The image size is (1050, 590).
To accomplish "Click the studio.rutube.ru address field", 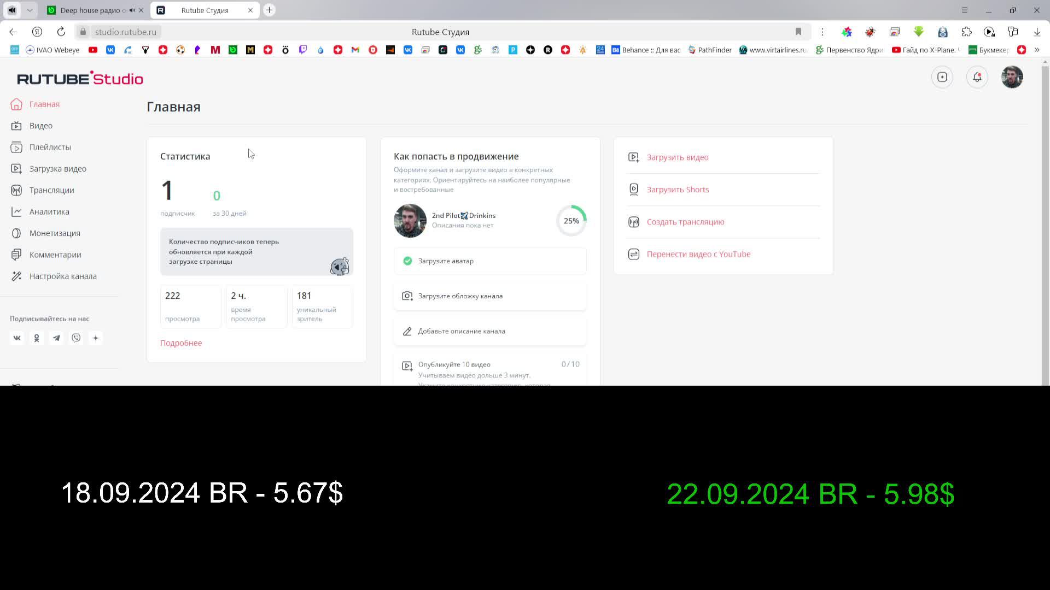I will pyautogui.click(x=125, y=32).
